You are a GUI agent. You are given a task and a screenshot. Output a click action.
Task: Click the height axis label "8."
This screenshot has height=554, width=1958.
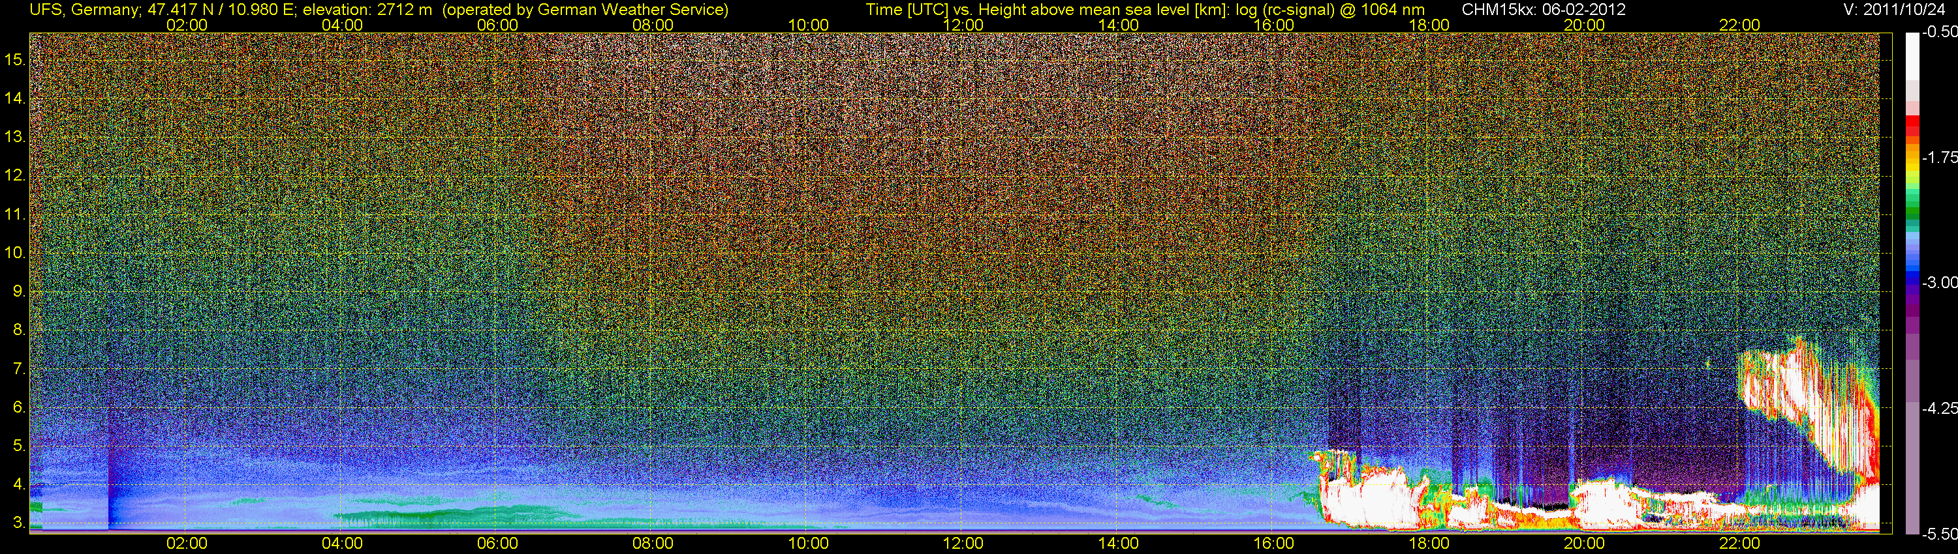coord(19,330)
